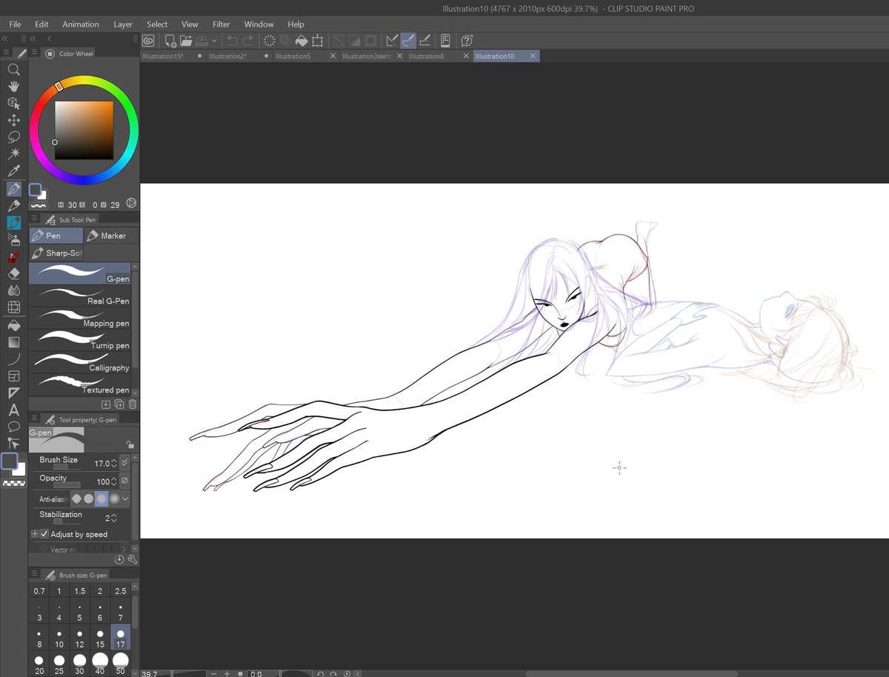Select the Sharp-Sof sub tool group
The width and height of the screenshot is (889, 677).
point(56,253)
